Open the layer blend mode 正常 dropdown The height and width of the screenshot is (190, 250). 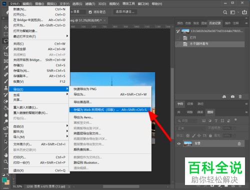[191, 128]
